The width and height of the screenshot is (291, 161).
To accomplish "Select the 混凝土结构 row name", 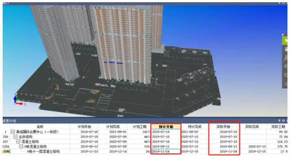I will tap(30, 142).
